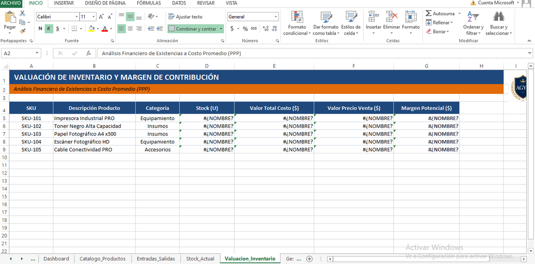Click the insert function fx button
The image size is (535, 264).
coord(89,53)
